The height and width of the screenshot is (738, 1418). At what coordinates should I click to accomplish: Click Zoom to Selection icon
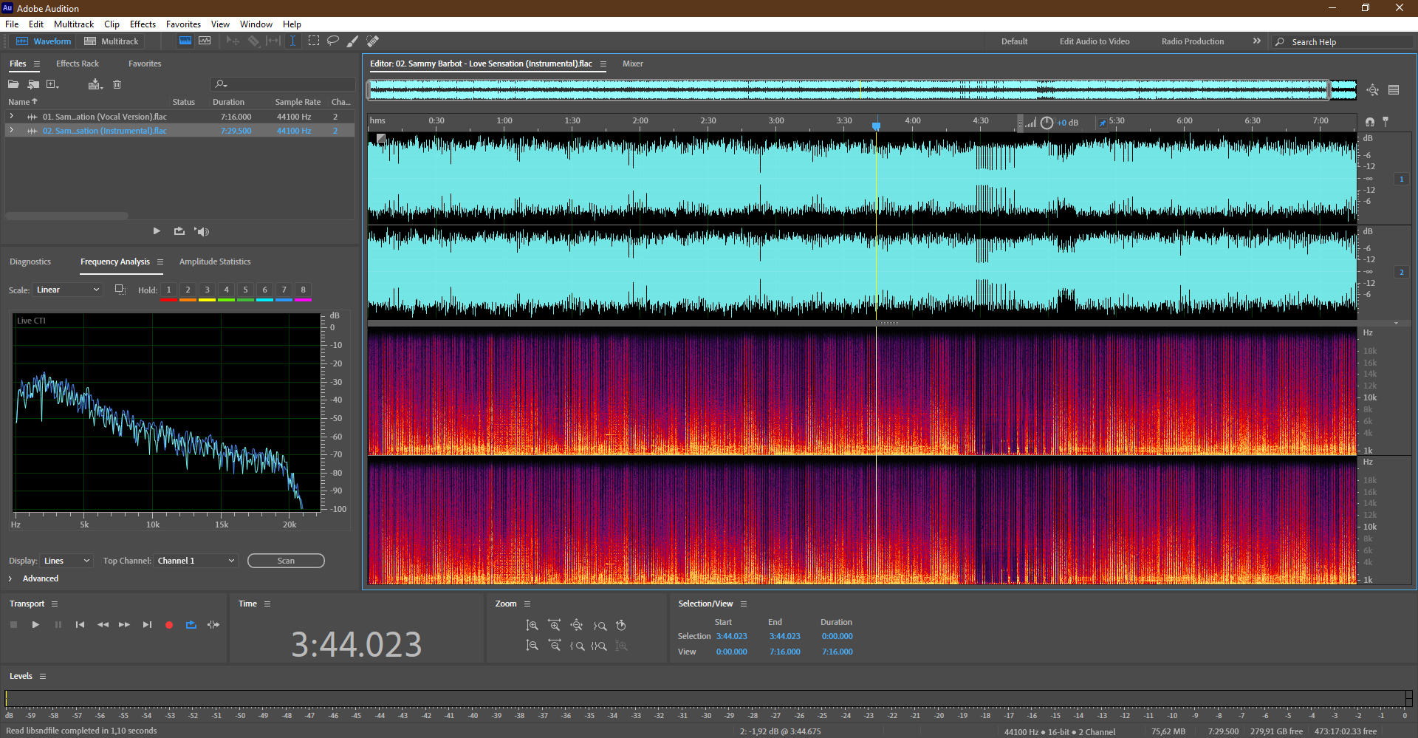tap(599, 646)
